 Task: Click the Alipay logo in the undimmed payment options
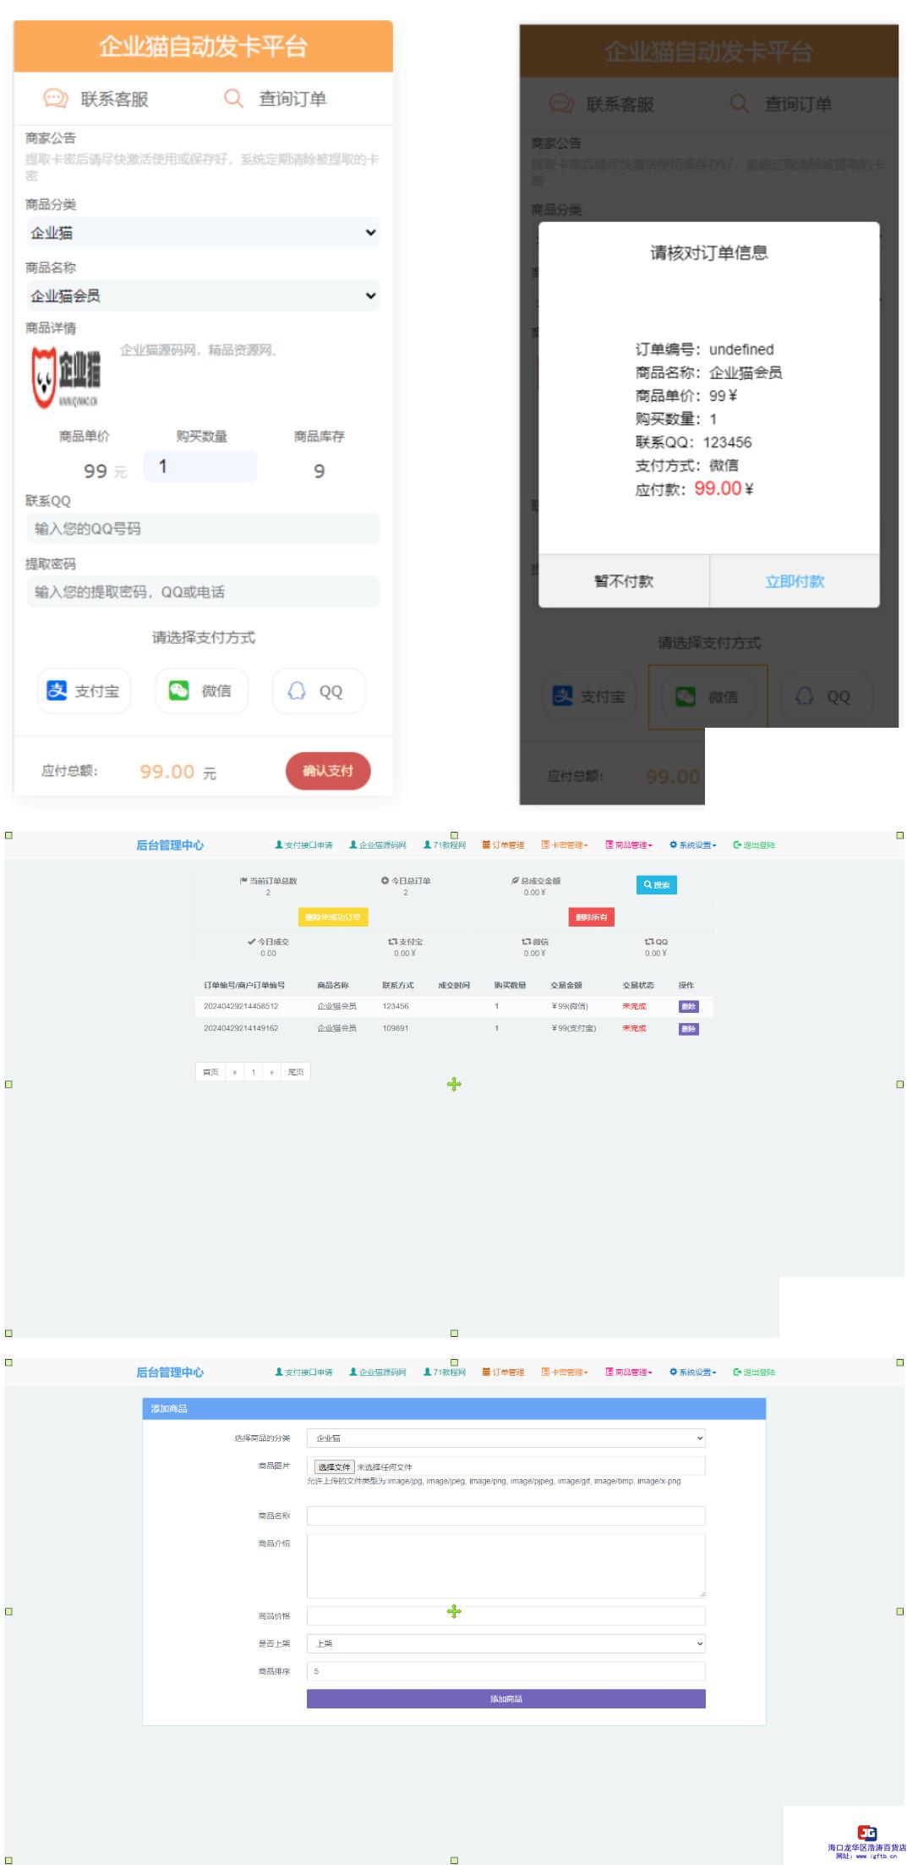pyautogui.click(x=57, y=690)
